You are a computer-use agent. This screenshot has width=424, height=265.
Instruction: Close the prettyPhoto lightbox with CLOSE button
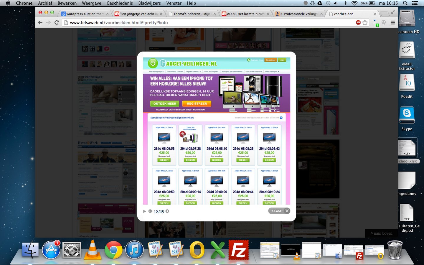point(279,211)
